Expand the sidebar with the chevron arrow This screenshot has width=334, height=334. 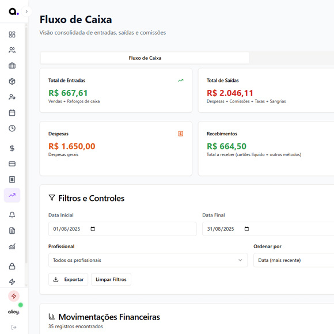click(26, 12)
